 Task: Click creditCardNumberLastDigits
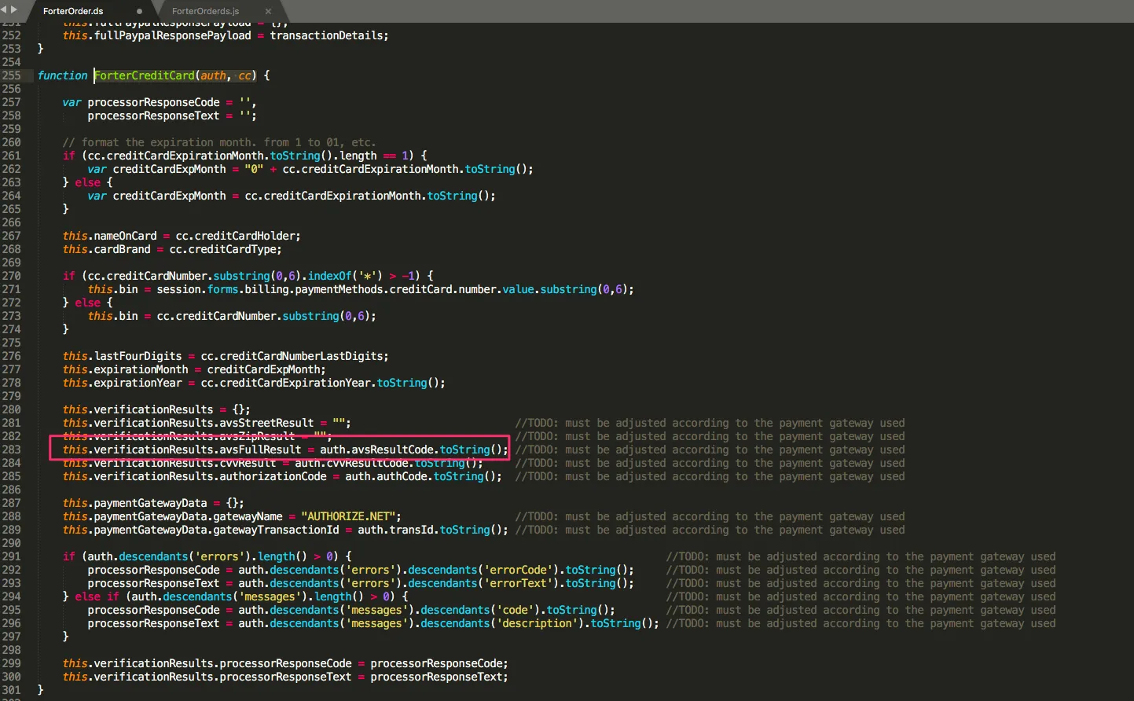pos(302,356)
